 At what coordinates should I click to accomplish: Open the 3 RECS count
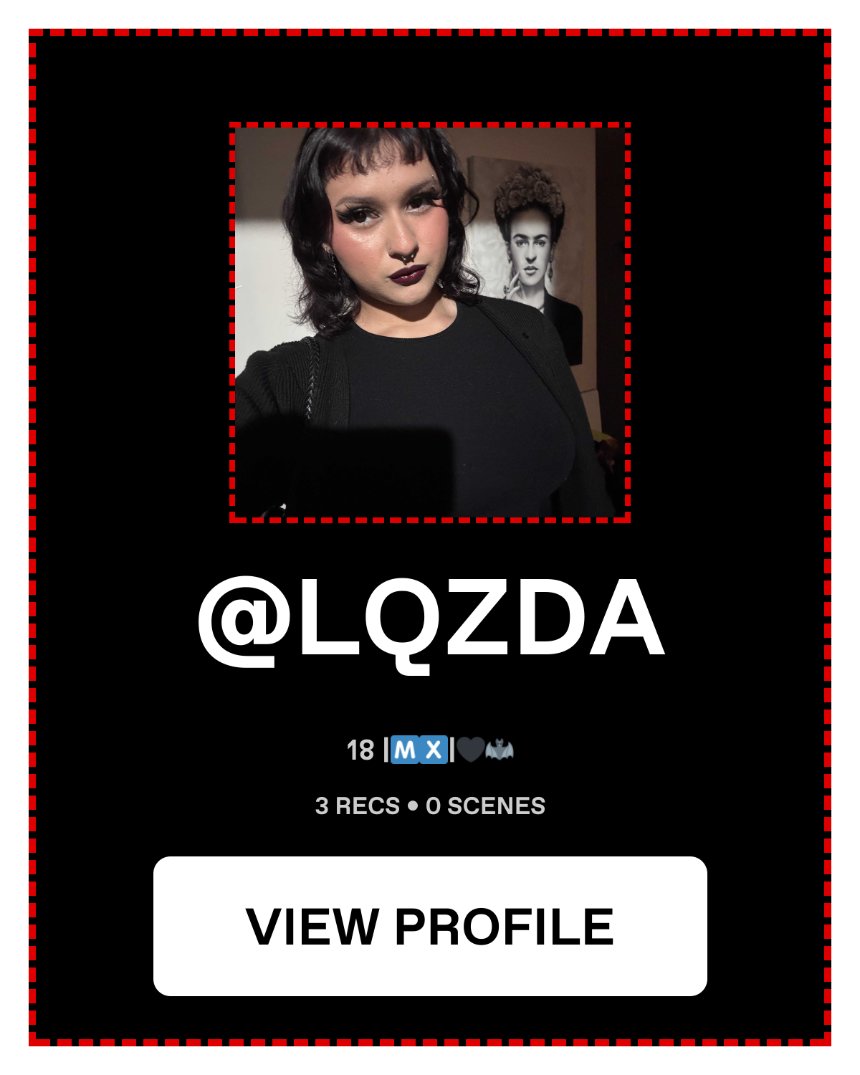click(357, 806)
